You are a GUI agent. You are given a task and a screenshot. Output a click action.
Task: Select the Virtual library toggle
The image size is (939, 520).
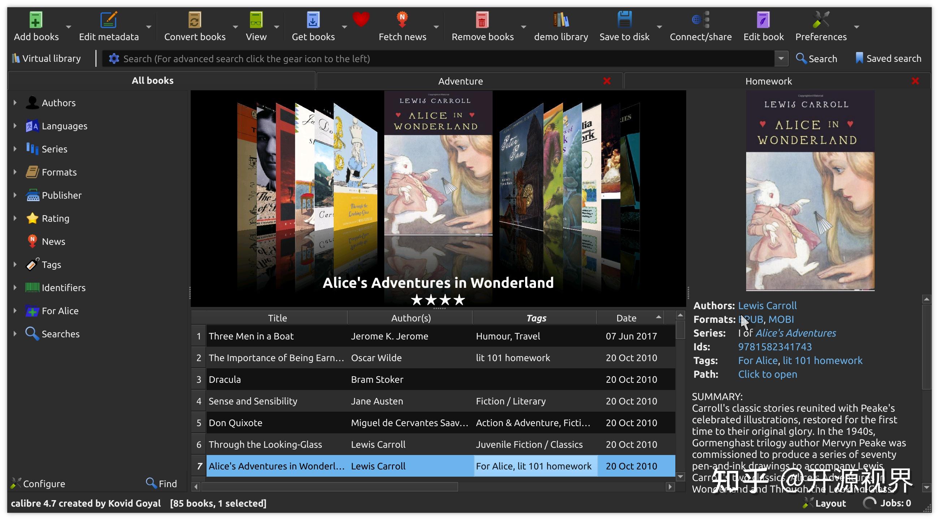coord(46,58)
